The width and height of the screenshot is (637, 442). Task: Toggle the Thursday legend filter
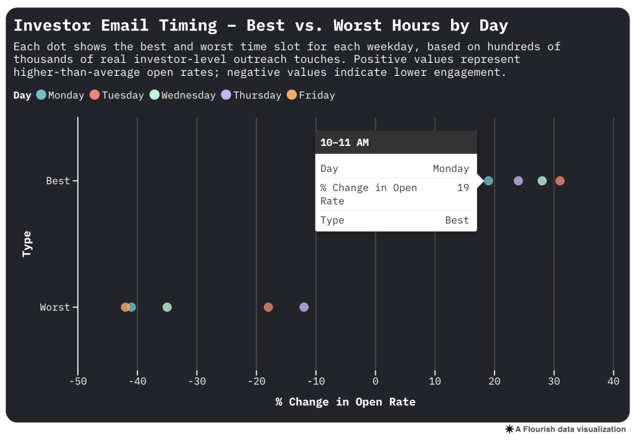point(251,95)
